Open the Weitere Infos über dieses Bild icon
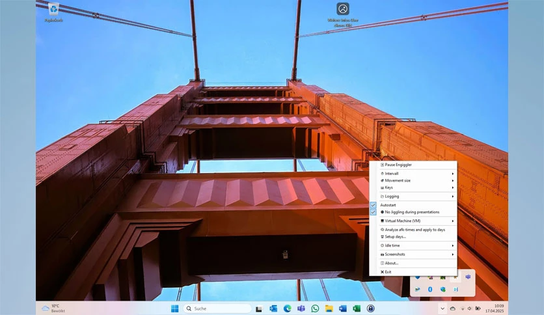 [x=343, y=14]
